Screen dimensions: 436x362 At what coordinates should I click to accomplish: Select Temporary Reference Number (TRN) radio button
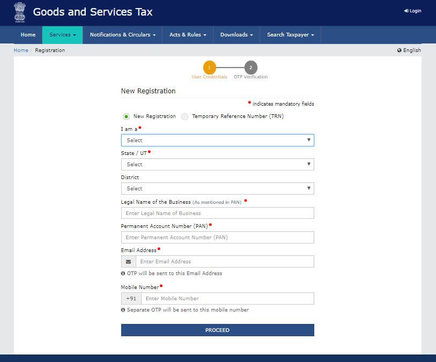point(185,116)
